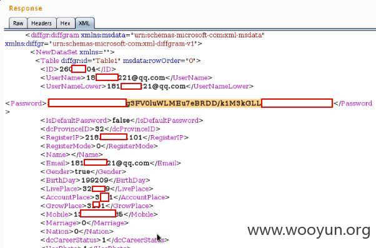Click the highlighted Password hash text
376x248 pixels.
tap(194, 103)
